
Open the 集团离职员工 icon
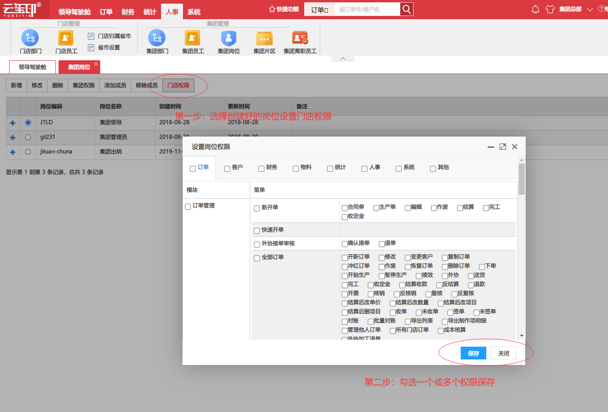(x=300, y=38)
